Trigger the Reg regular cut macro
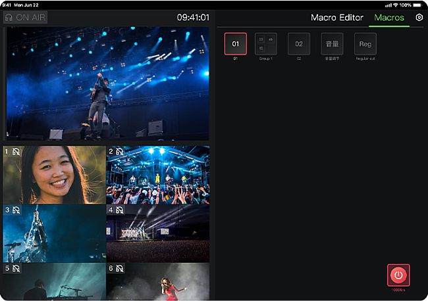Image resolution: width=428 pixels, height=301 pixels. tap(365, 44)
